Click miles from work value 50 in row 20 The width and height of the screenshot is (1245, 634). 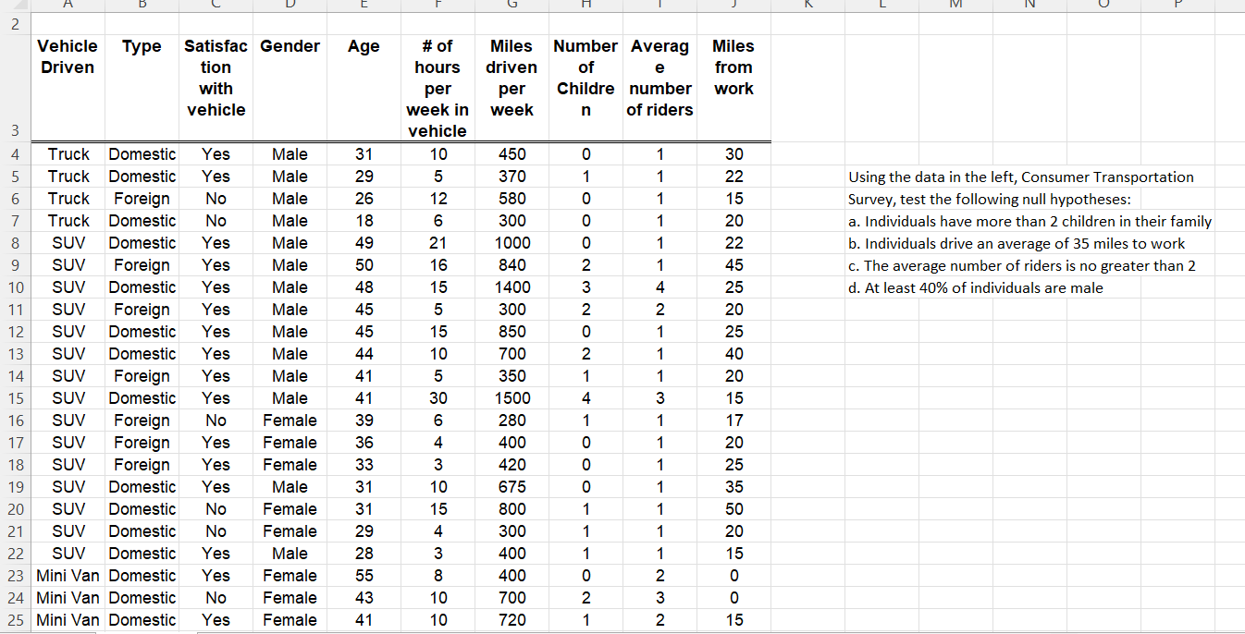point(733,509)
